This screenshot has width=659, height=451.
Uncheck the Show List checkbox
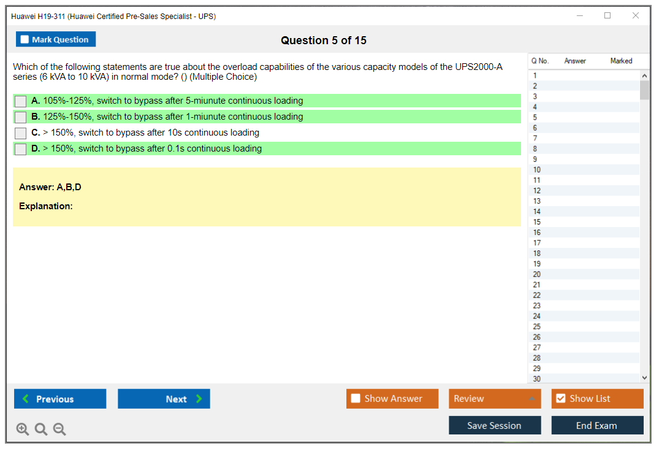(x=560, y=399)
